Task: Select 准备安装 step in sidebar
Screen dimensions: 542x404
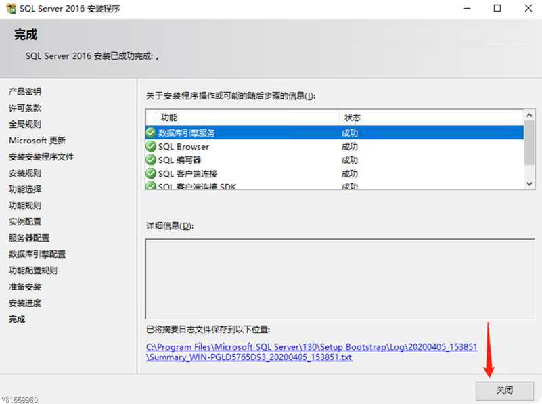Action: coord(25,286)
